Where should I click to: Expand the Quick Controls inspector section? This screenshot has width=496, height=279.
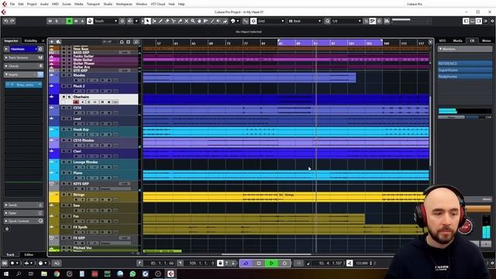[24, 221]
